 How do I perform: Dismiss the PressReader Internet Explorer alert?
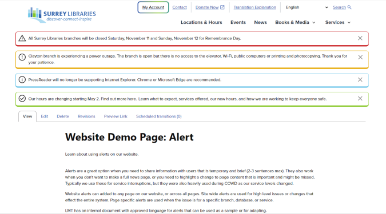click(360, 79)
